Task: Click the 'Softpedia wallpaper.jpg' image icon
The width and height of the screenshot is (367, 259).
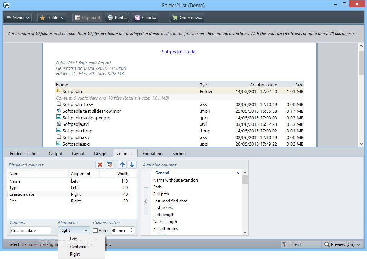Action: pyautogui.click(x=59, y=117)
